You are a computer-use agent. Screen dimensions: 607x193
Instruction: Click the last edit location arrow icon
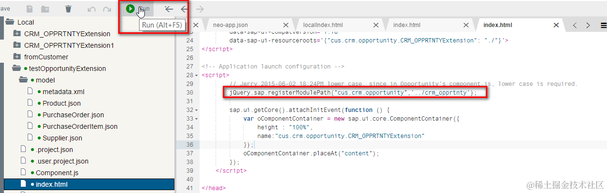(x=169, y=9)
